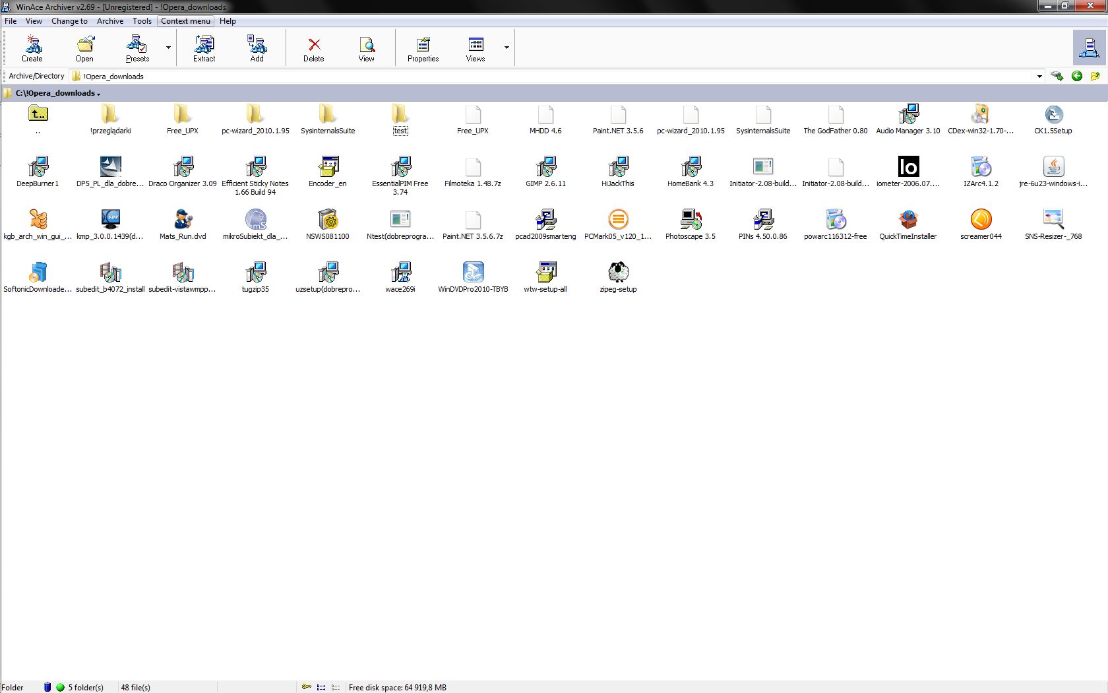
Task: Open the Archive menu
Action: [110, 21]
